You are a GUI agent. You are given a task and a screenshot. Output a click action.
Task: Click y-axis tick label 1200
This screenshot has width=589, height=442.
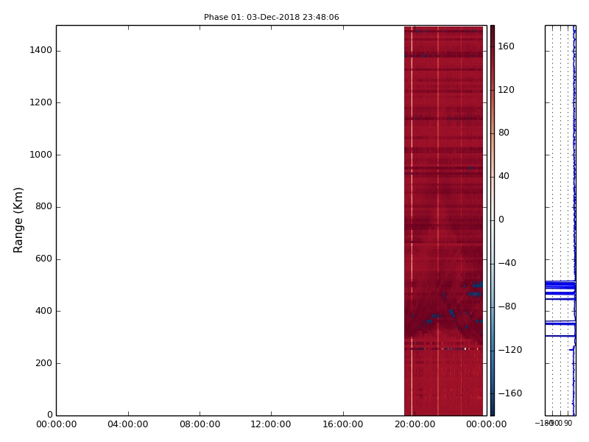[x=41, y=102]
